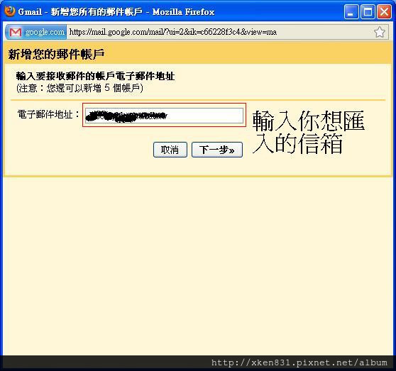Minimize the Firefox popup window
396x371 pixels.
click(x=351, y=12)
